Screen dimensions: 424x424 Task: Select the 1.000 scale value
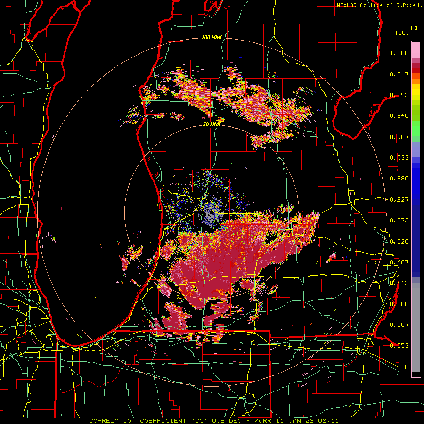[399, 53]
